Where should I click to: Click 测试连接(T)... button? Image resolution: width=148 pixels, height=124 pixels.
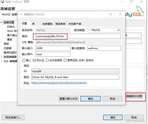click(13, 117)
